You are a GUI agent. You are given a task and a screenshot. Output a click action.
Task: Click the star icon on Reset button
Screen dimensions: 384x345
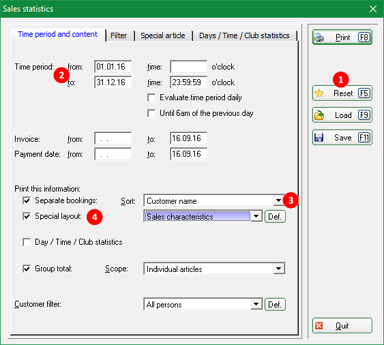tap(319, 93)
